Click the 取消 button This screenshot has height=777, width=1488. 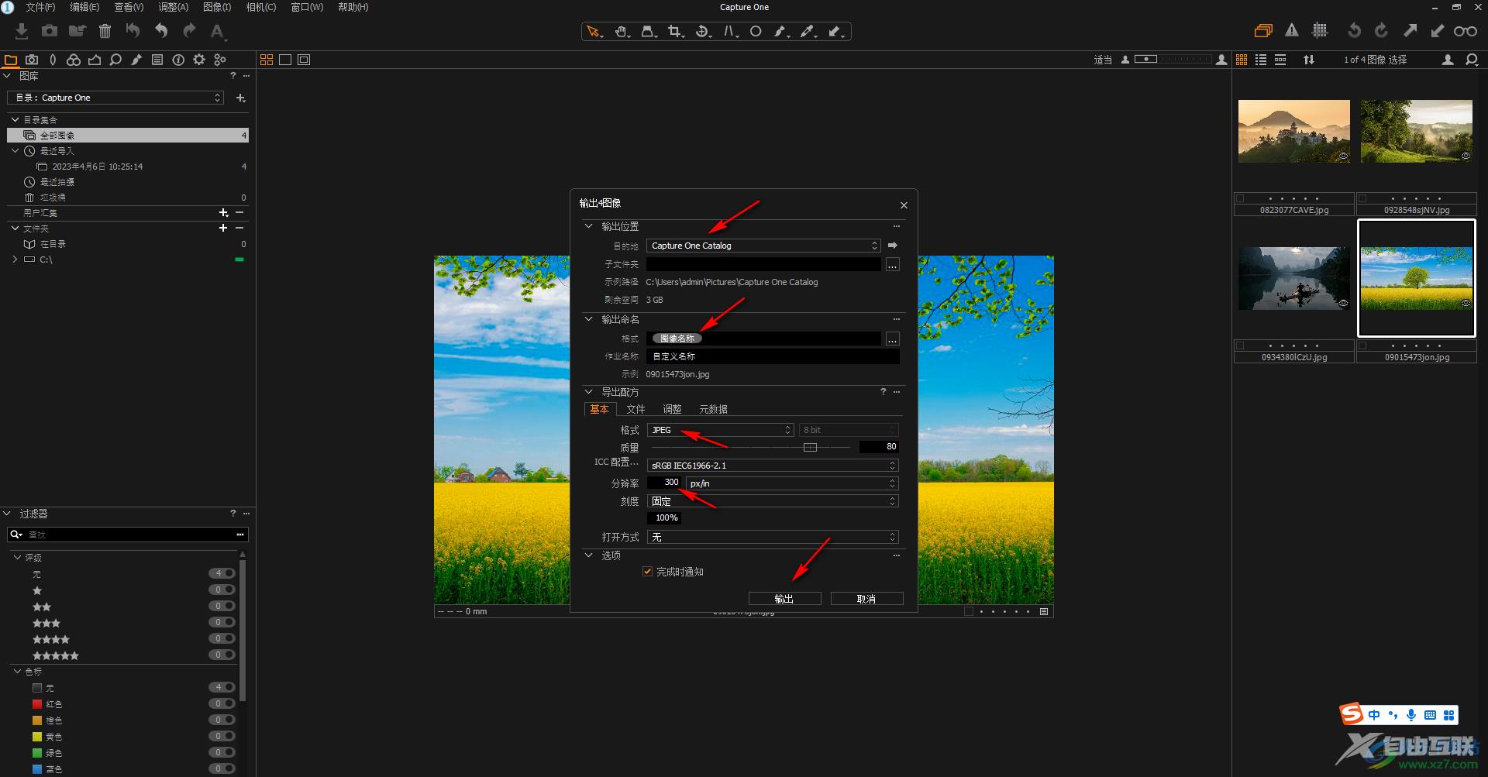click(x=866, y=599)
